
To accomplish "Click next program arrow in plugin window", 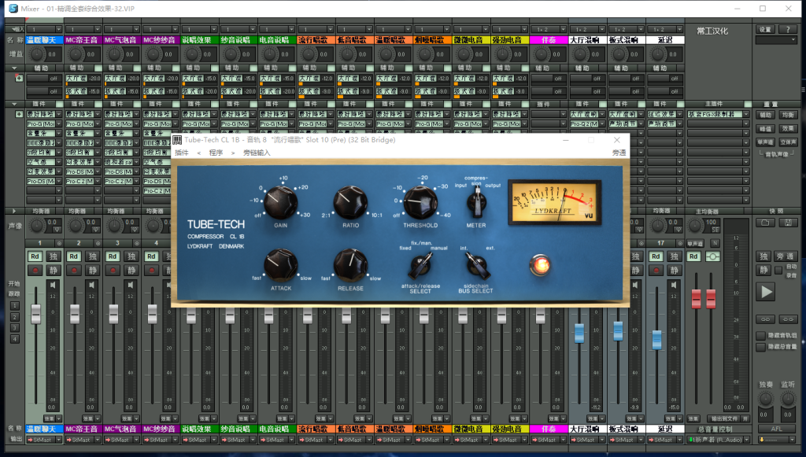I will click(x=233, y=153).
